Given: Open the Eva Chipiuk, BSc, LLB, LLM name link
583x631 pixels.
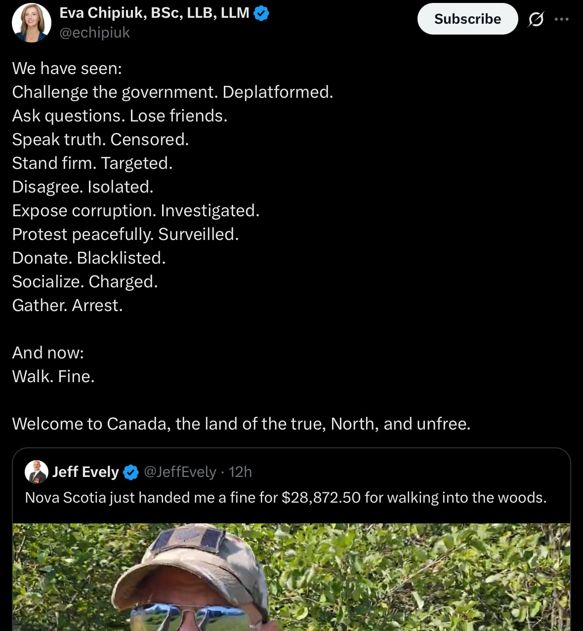Looking at the screenshot, I should click(x=154, y=13).
